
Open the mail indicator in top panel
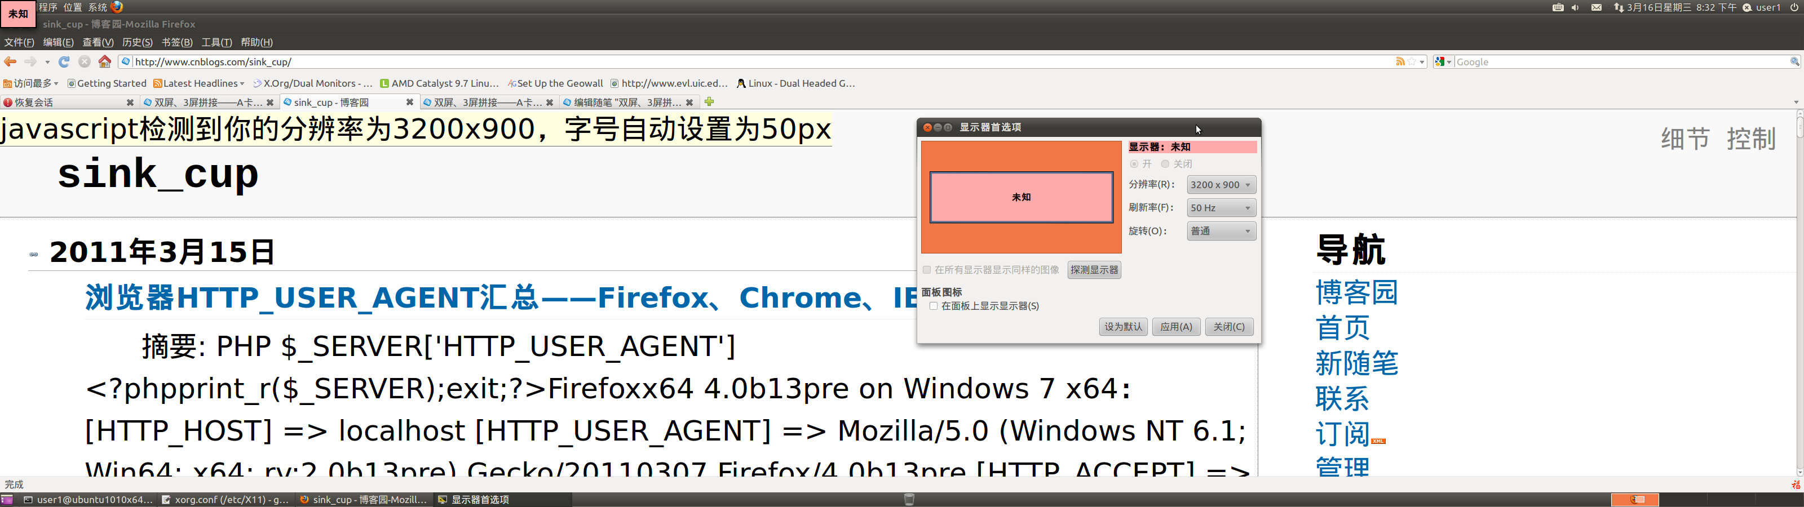point(1597,7)
